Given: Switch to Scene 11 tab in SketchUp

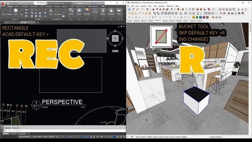Looking at the screenshot, I should 158,21.
